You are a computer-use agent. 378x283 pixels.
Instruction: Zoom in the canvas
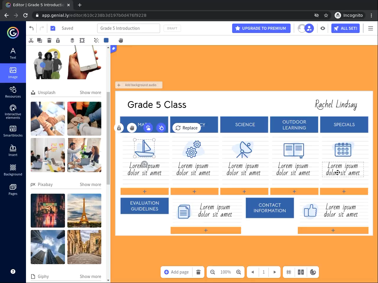[239, 272]
